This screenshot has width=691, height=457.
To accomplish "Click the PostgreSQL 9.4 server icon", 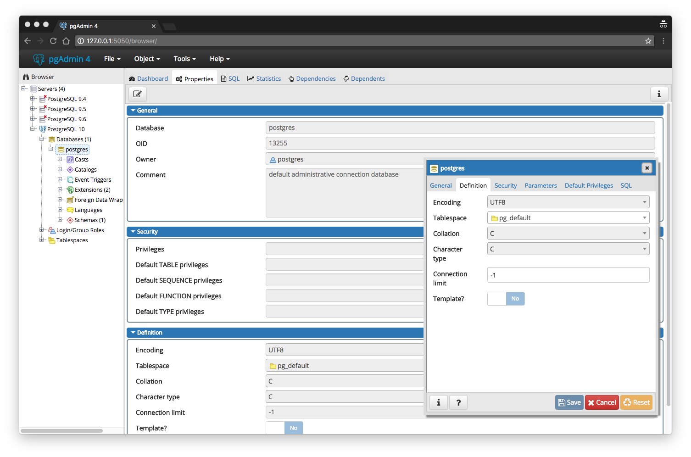I will 43,99.
